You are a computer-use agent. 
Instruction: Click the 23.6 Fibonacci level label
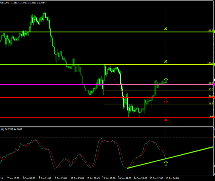pyautogui.click(x=211, y=104)
